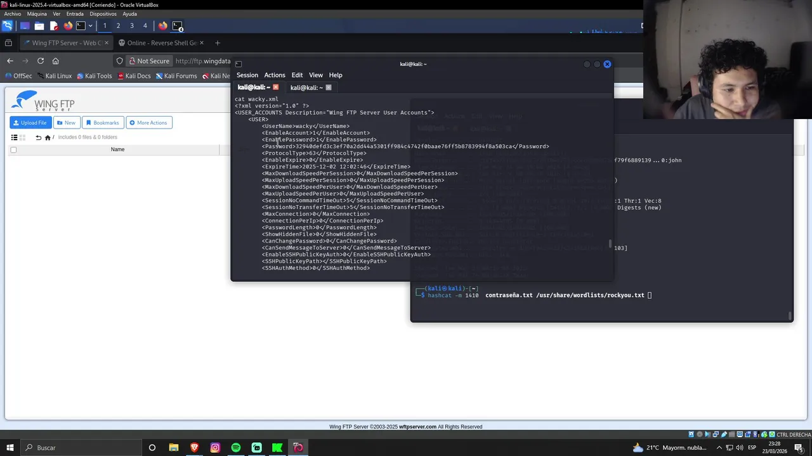Screen dimensions: 812x456
Task: Open Instagram from the taskbar
Action: pyautogui.click(x=215, y=448)
